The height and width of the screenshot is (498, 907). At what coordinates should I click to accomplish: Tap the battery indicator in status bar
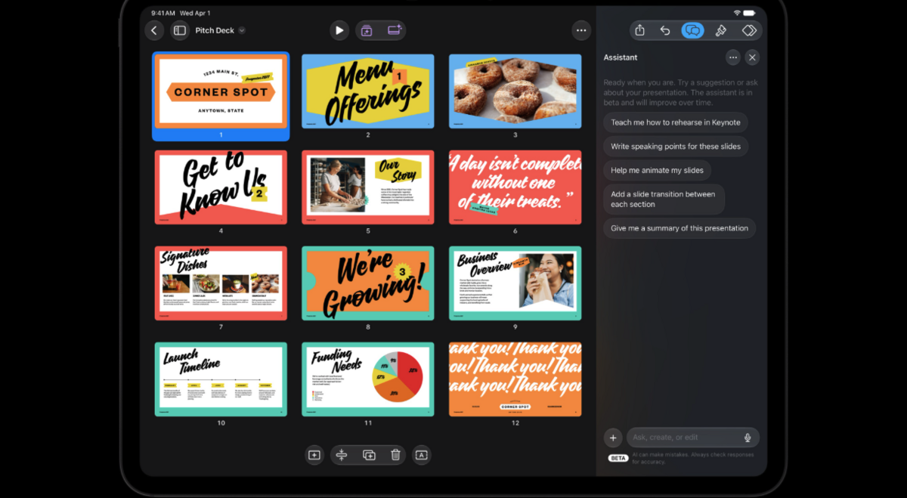click(x=749, y=13)
